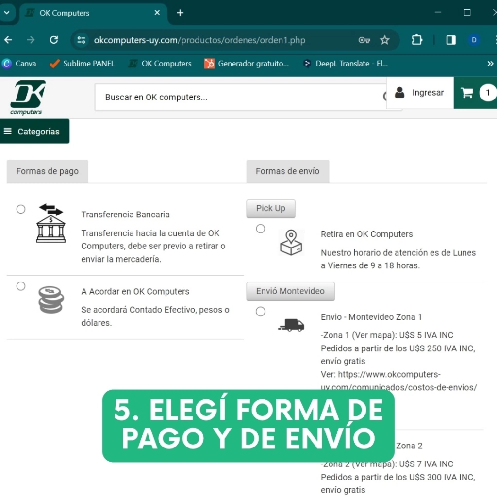This screenshot has height=497, width=497.
Task: Show more bookmarks with the chevron
Action: click(x=490, y=64)
